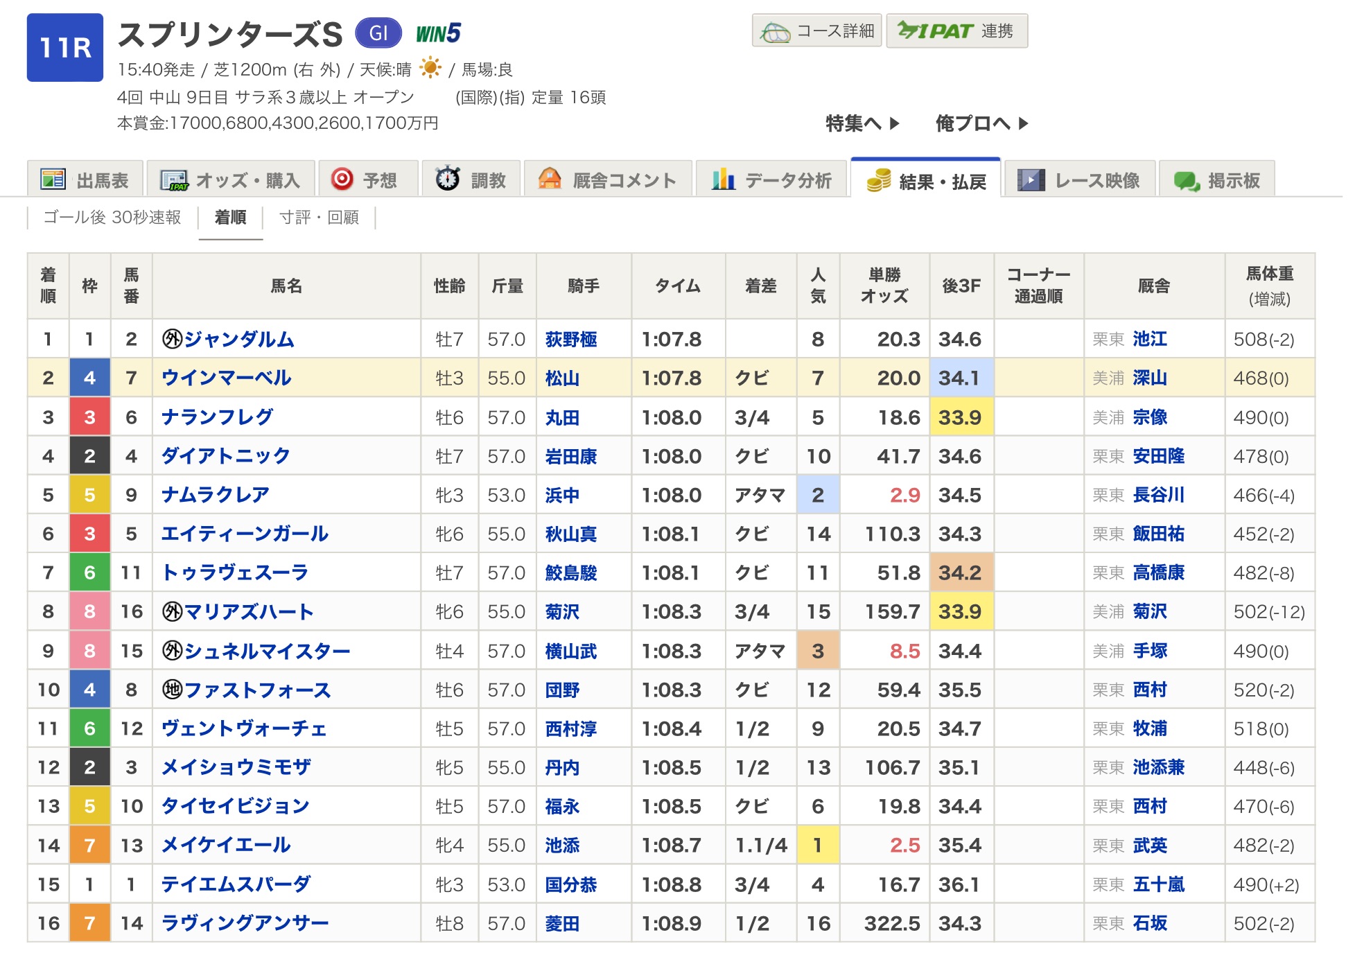
Task: Click the GI grade badge
Action: [x=378, y=33]
